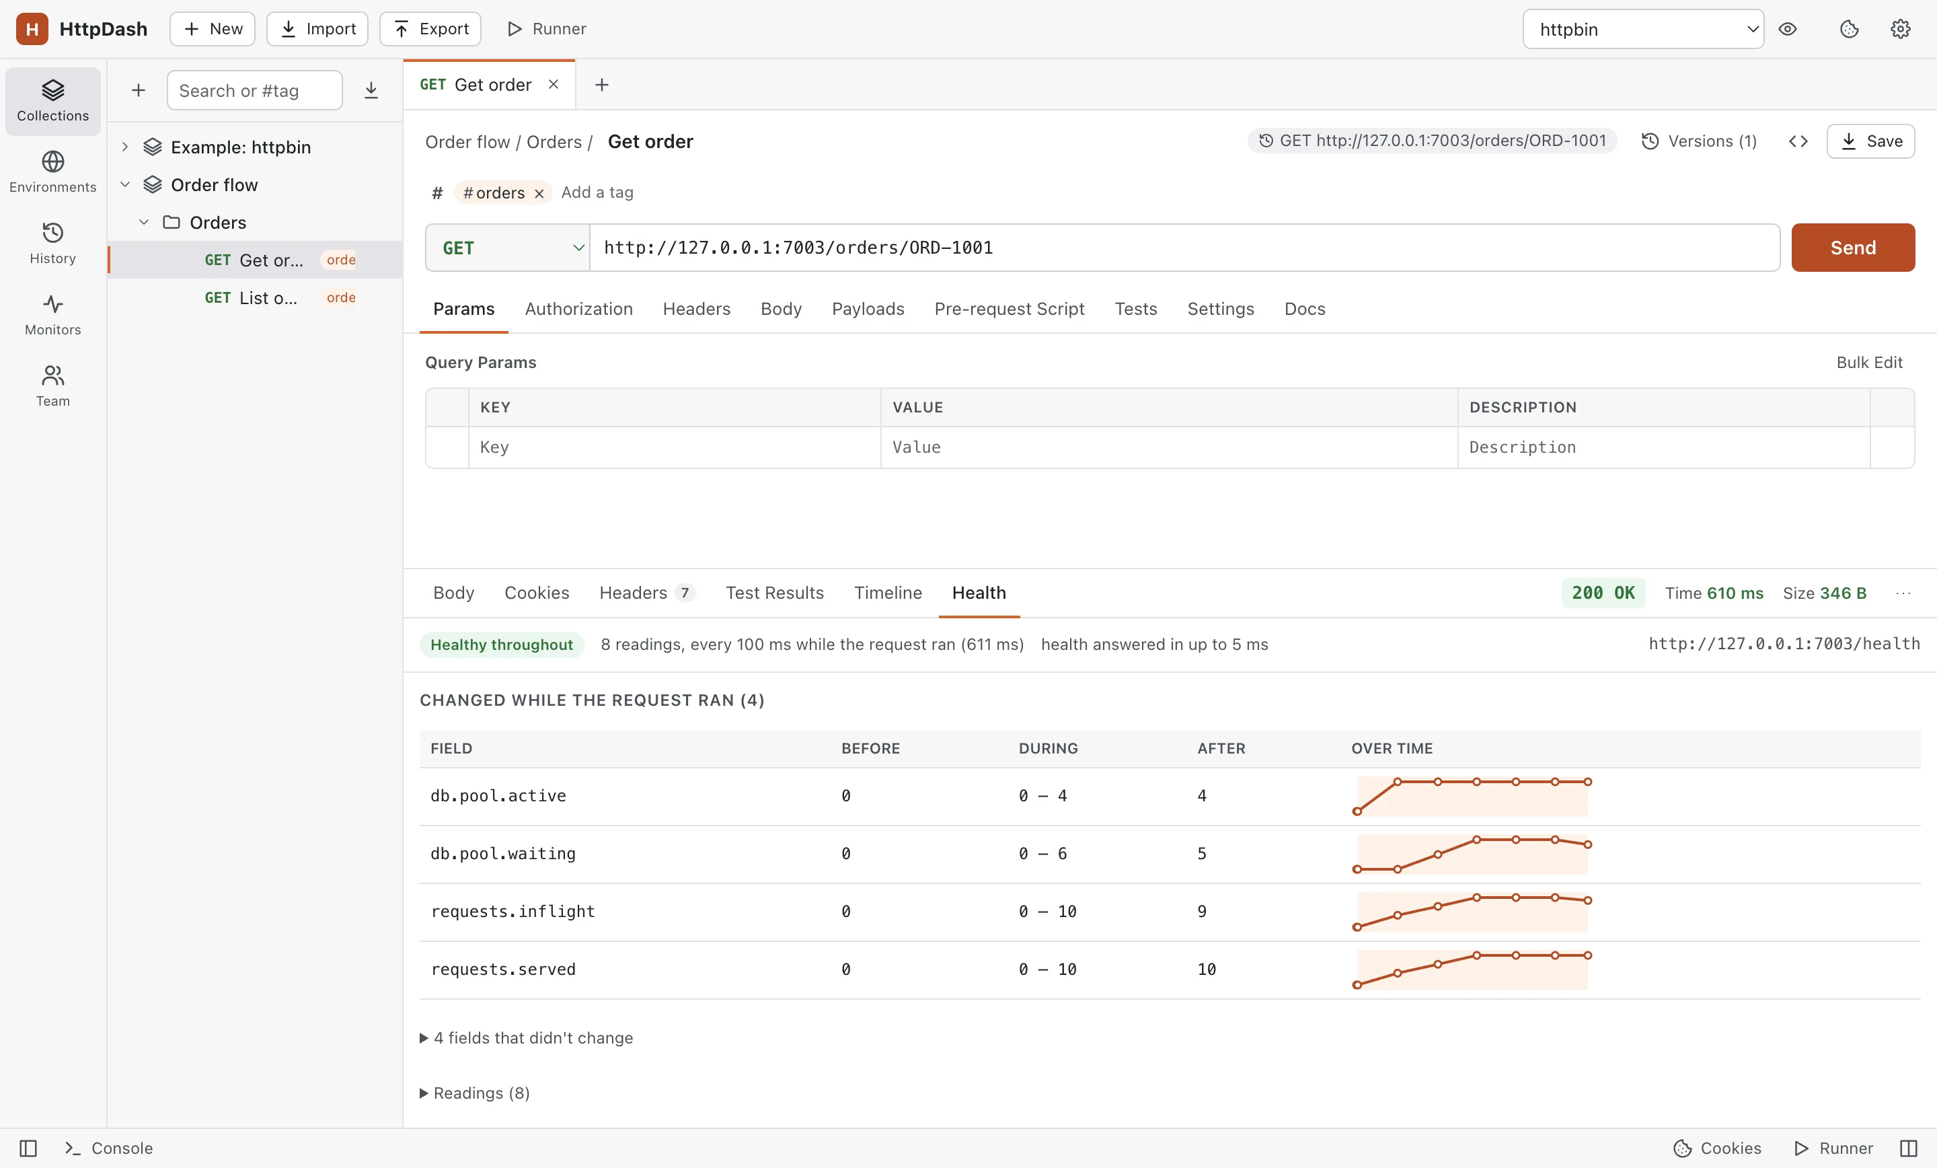The height and width of the screenshot is (1168, 1937).
Task: Click the Export button
Action: (x=430, y=29)
